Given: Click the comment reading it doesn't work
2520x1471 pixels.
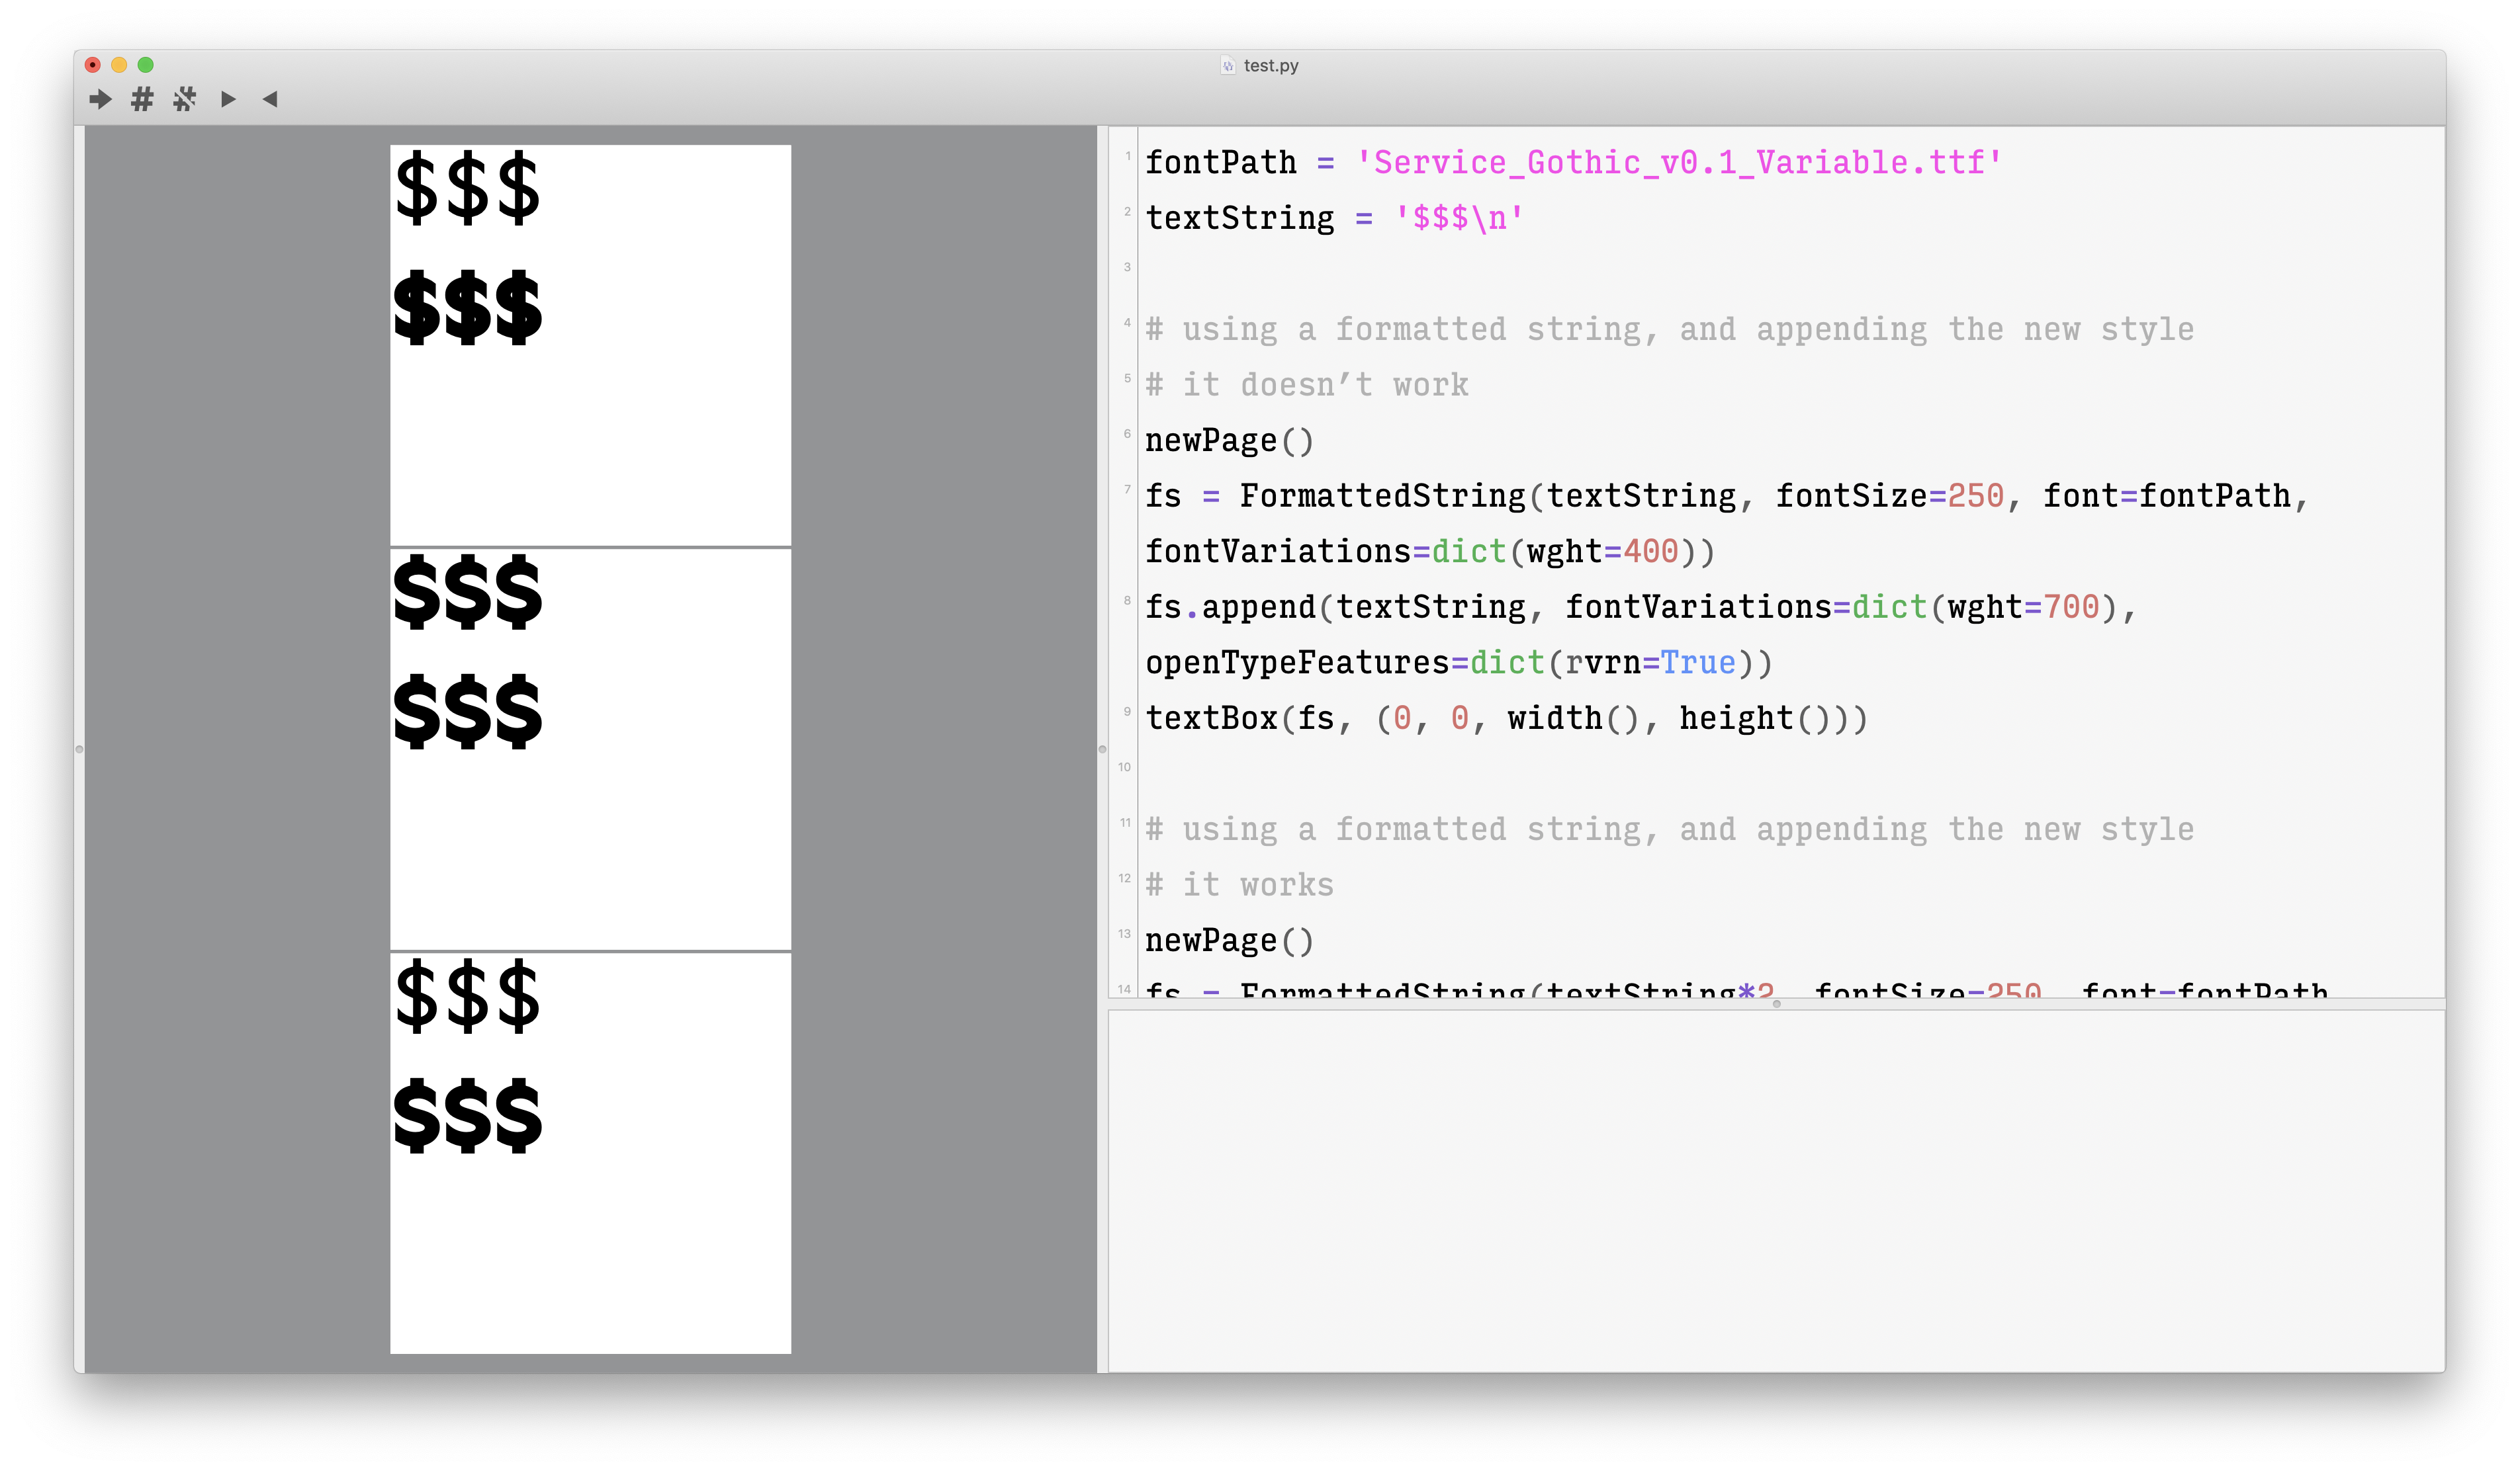Looking at the screenshot, I should tap(1305, 384).
